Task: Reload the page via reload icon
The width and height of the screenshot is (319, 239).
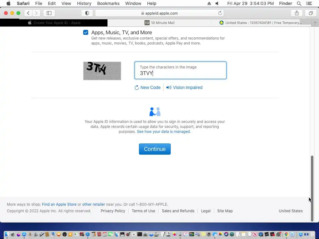Action: click(x=220, y=13)
